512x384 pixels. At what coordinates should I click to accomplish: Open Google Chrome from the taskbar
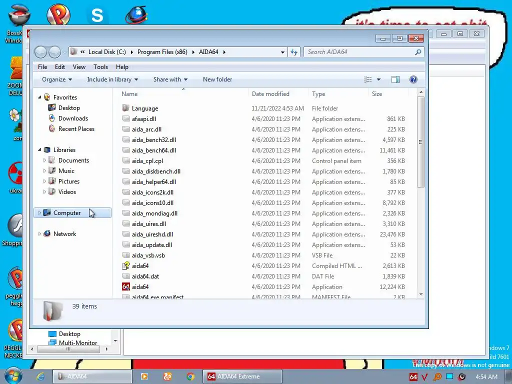[190, 376]
